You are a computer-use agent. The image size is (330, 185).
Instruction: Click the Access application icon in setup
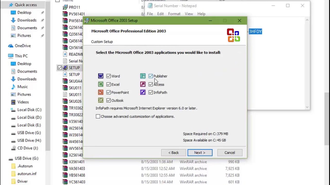(143, 84)
